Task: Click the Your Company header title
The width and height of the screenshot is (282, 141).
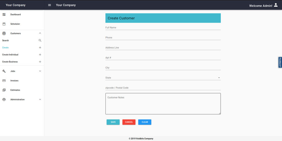Action: pos(66,5)
